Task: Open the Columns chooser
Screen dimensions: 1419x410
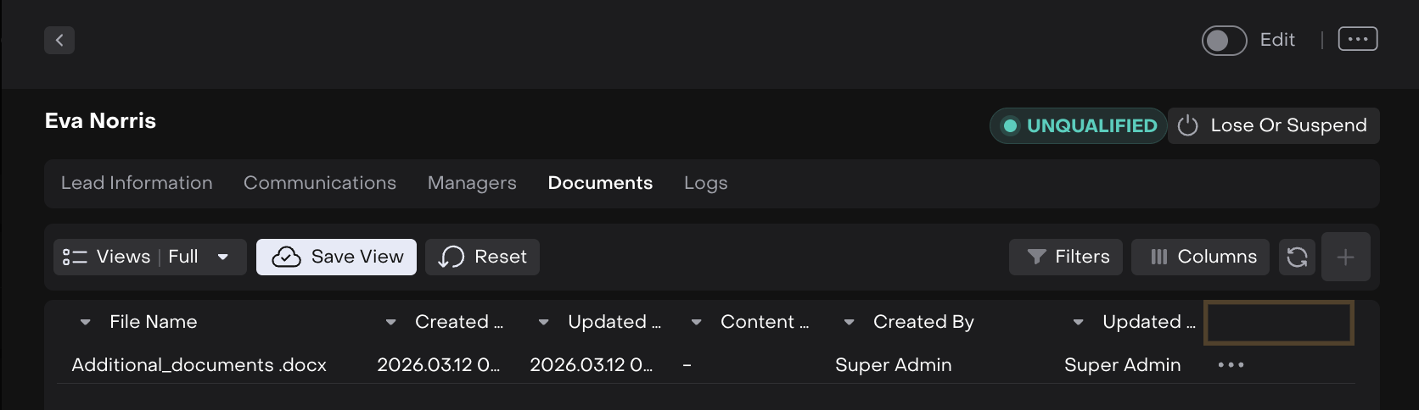Action: [1200, 257]
